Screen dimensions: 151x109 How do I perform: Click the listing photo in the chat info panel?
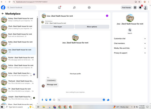pos(130,18)
